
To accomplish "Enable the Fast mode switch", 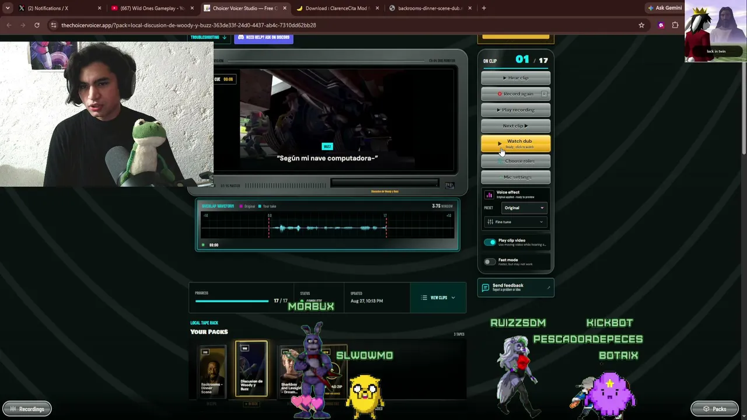I will (x=490, y=262).
